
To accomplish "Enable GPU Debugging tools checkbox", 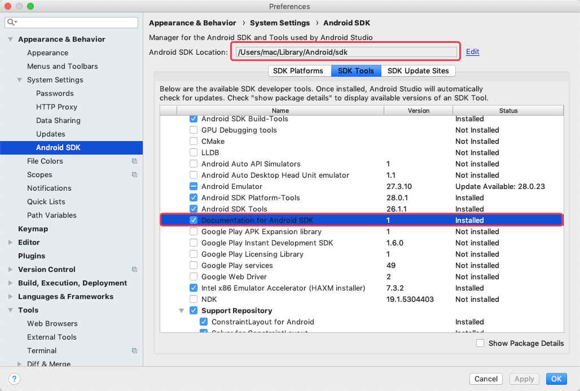I will 193,130.
